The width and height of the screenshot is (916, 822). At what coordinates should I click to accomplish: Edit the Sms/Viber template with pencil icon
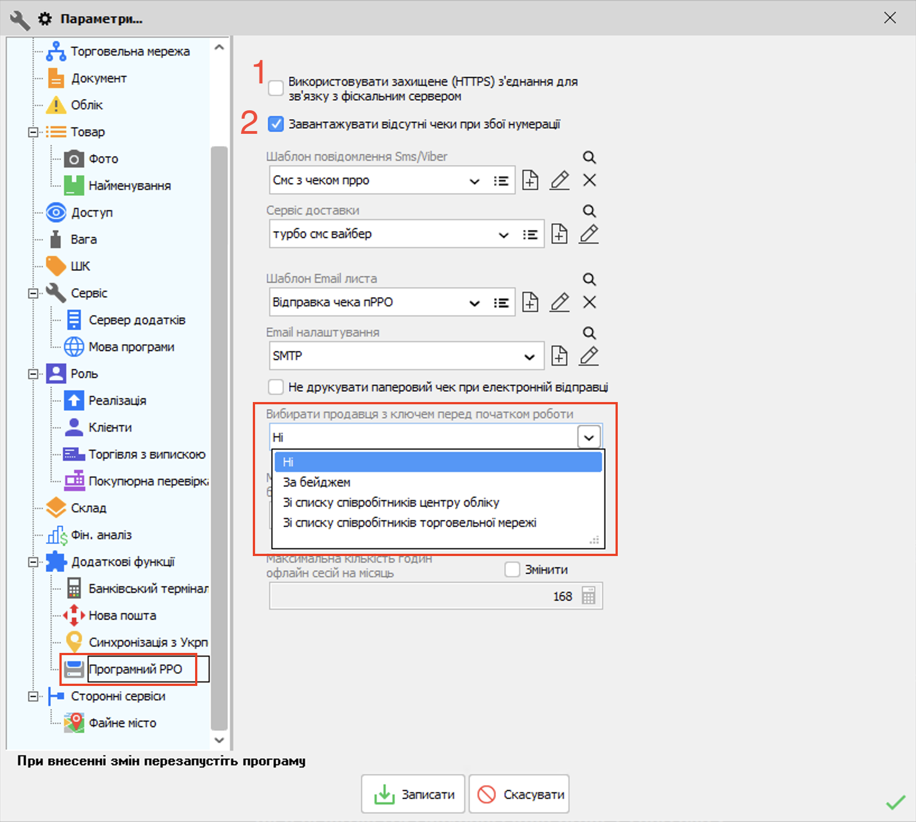point(559,180)
